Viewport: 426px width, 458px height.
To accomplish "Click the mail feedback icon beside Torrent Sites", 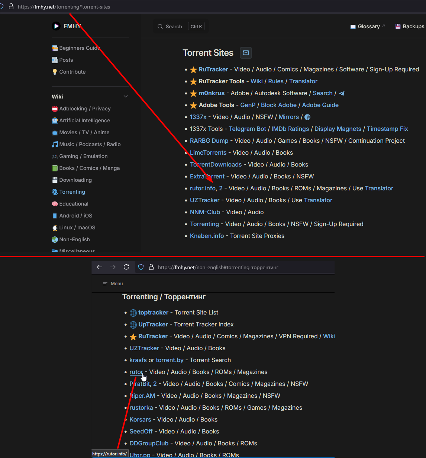I will [x=246, y=53].
